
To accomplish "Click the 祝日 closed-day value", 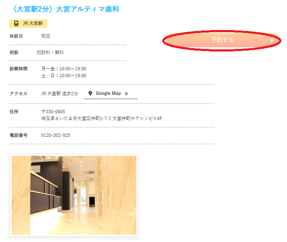I will tap(45, 36).
